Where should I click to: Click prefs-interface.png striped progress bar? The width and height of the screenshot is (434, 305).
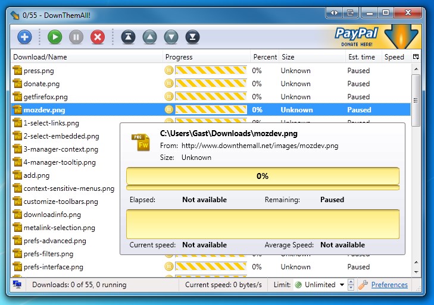point(211,266)
